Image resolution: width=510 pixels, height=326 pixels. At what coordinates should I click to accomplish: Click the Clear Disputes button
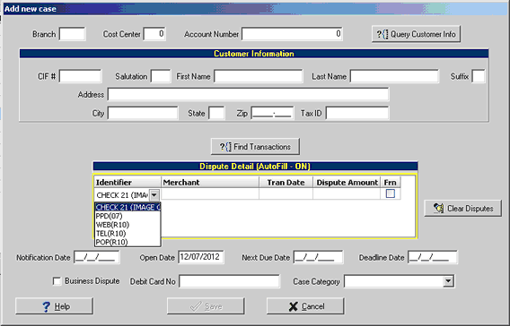[x=462, y=209]
